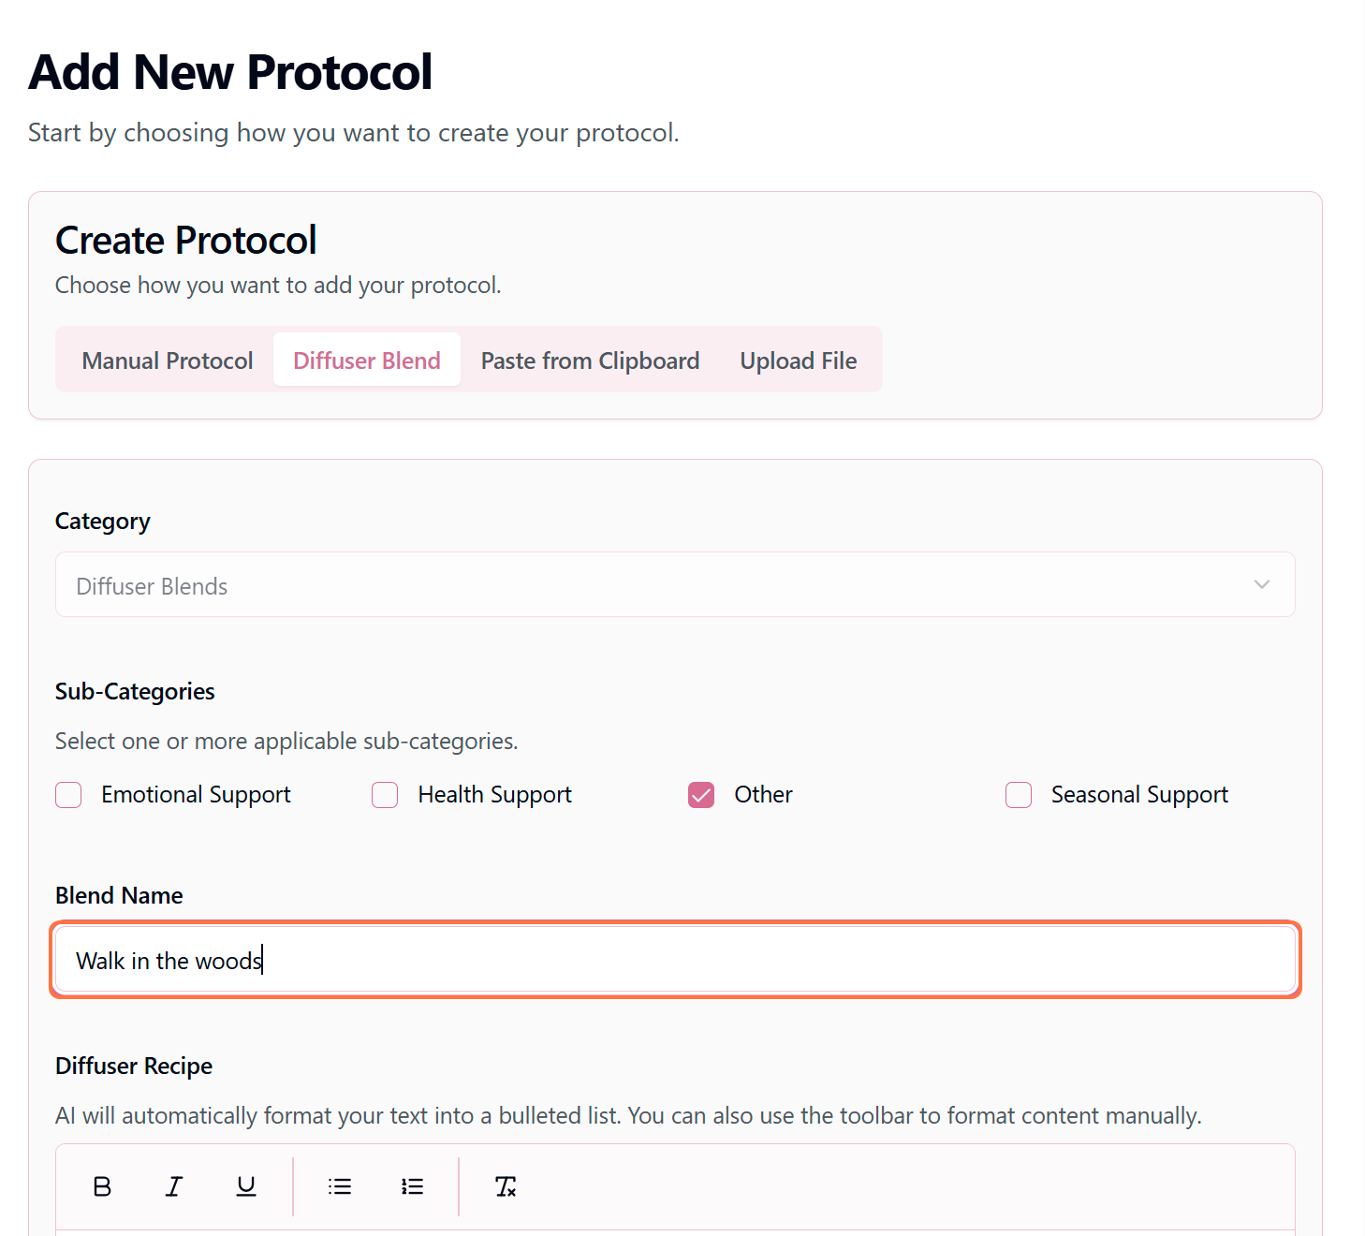Viewport: 1365px width, 1236px height.
Task: Clear text formatting icon
Action: tap(506, 1186)
